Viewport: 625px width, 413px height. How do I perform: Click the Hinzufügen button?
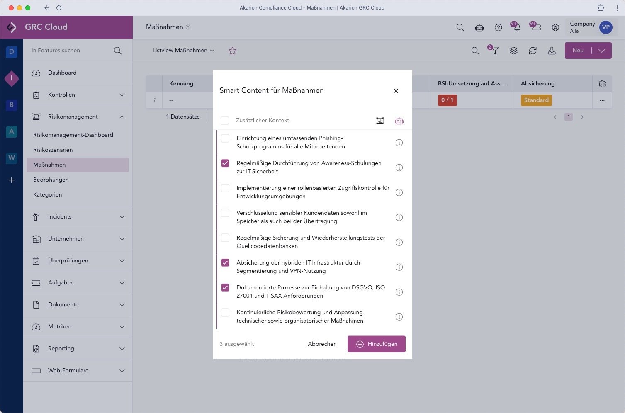(x=376, y=344)
